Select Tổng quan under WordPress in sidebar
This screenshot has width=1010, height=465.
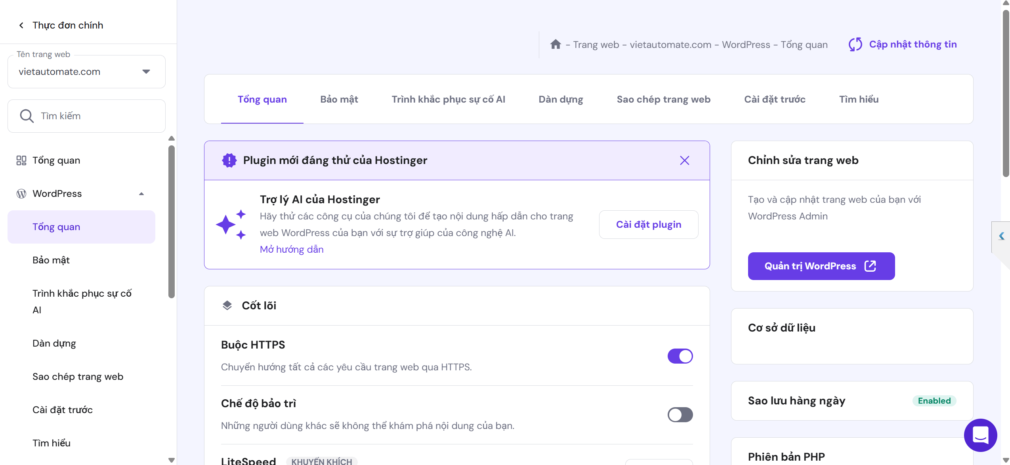pyautogui.click(x=81, y=227)
